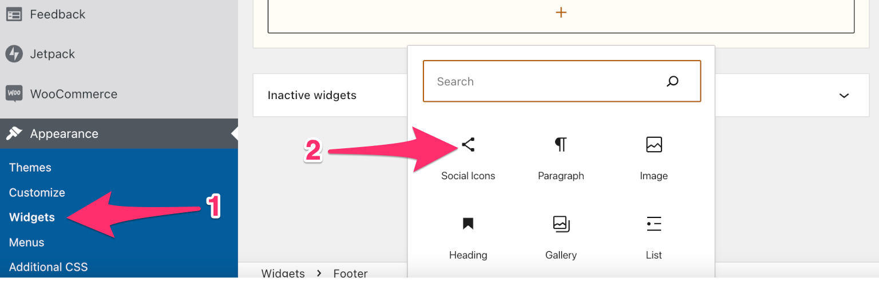The height and width of the screenshot is (301, 879).
Task: Click the plus add block button
Action: click(x=561, y=13)
